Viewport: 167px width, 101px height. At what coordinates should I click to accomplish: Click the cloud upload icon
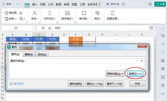click(150, 4)
